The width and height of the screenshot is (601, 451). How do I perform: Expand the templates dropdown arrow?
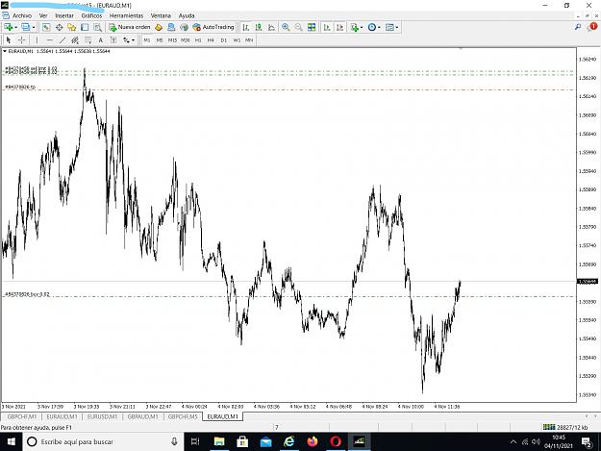(397, 27)
